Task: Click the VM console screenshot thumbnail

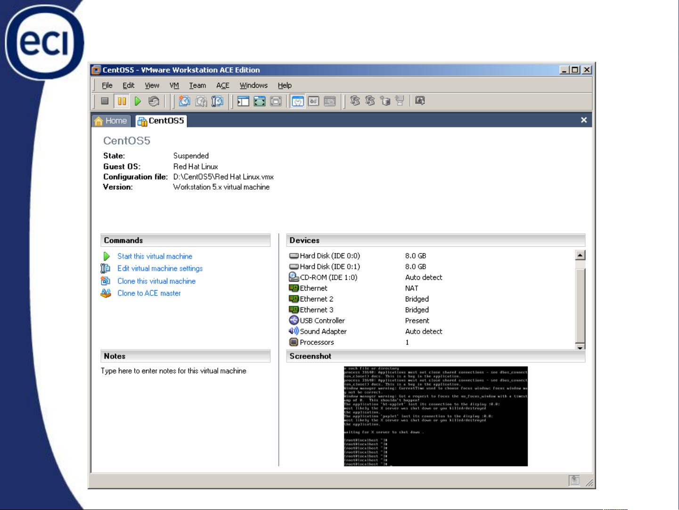Action: (436, 416)
